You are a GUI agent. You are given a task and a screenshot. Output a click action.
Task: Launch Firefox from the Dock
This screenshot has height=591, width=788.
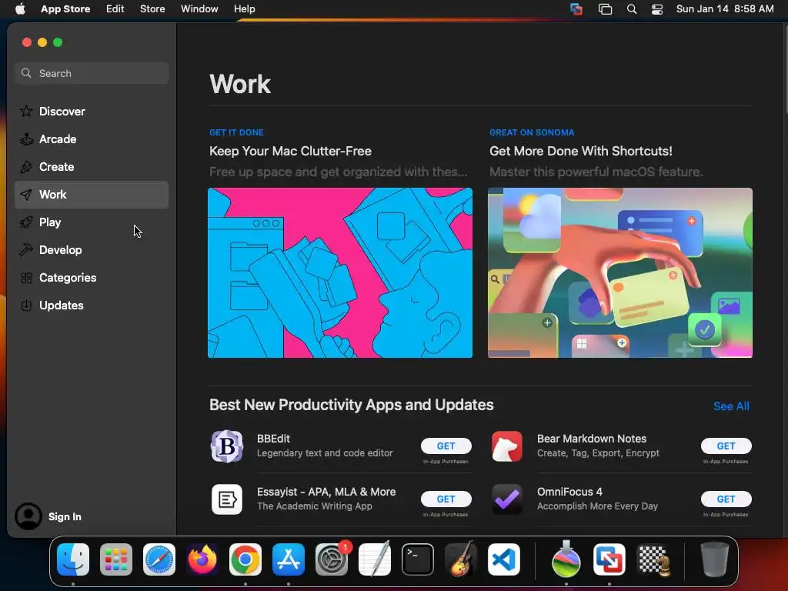click(x=202, y=559)
